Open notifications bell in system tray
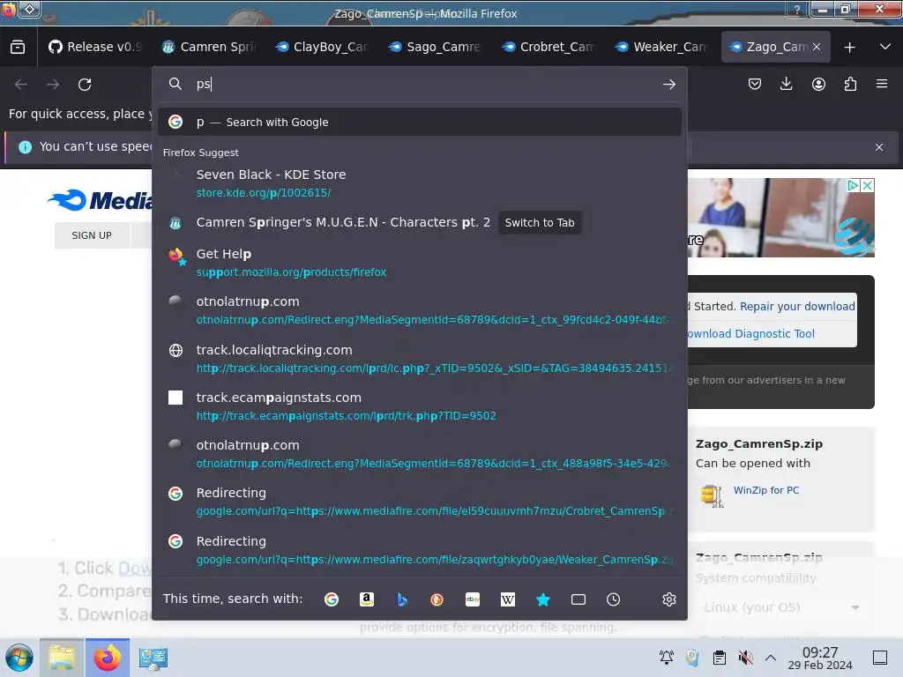 tap(667, 658)
